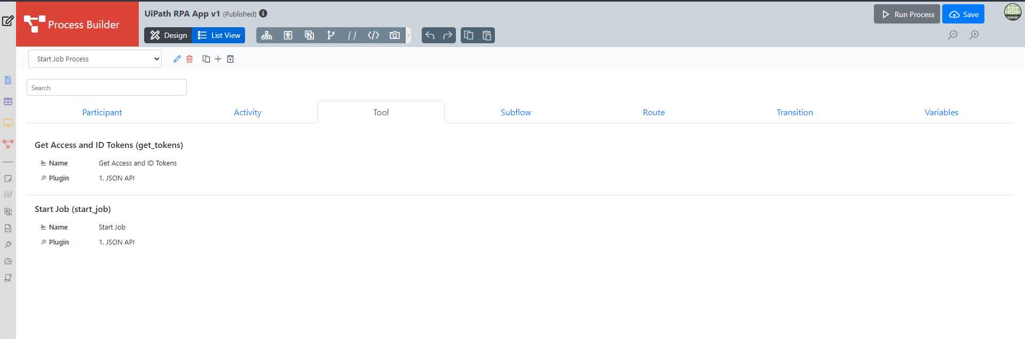The height and width of the screenshot is (339, 1025).
Task: Click the quick edit pencil icon at top-left
Action: pyautogui.click(x=8, y=21)
